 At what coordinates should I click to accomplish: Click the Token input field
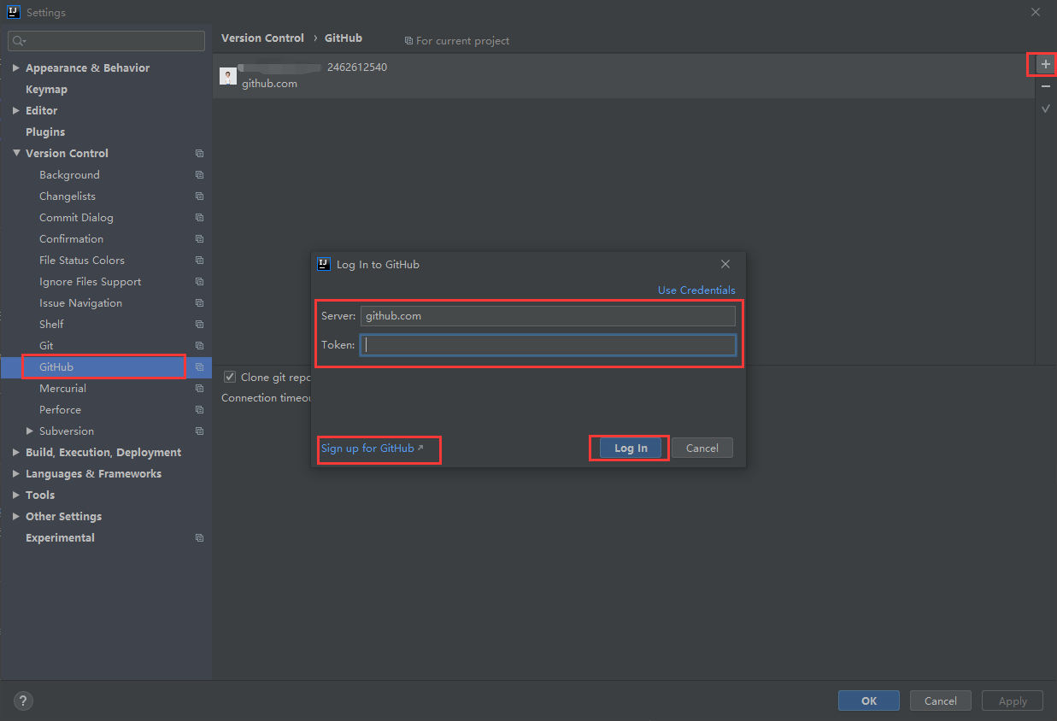coord(548,345)
